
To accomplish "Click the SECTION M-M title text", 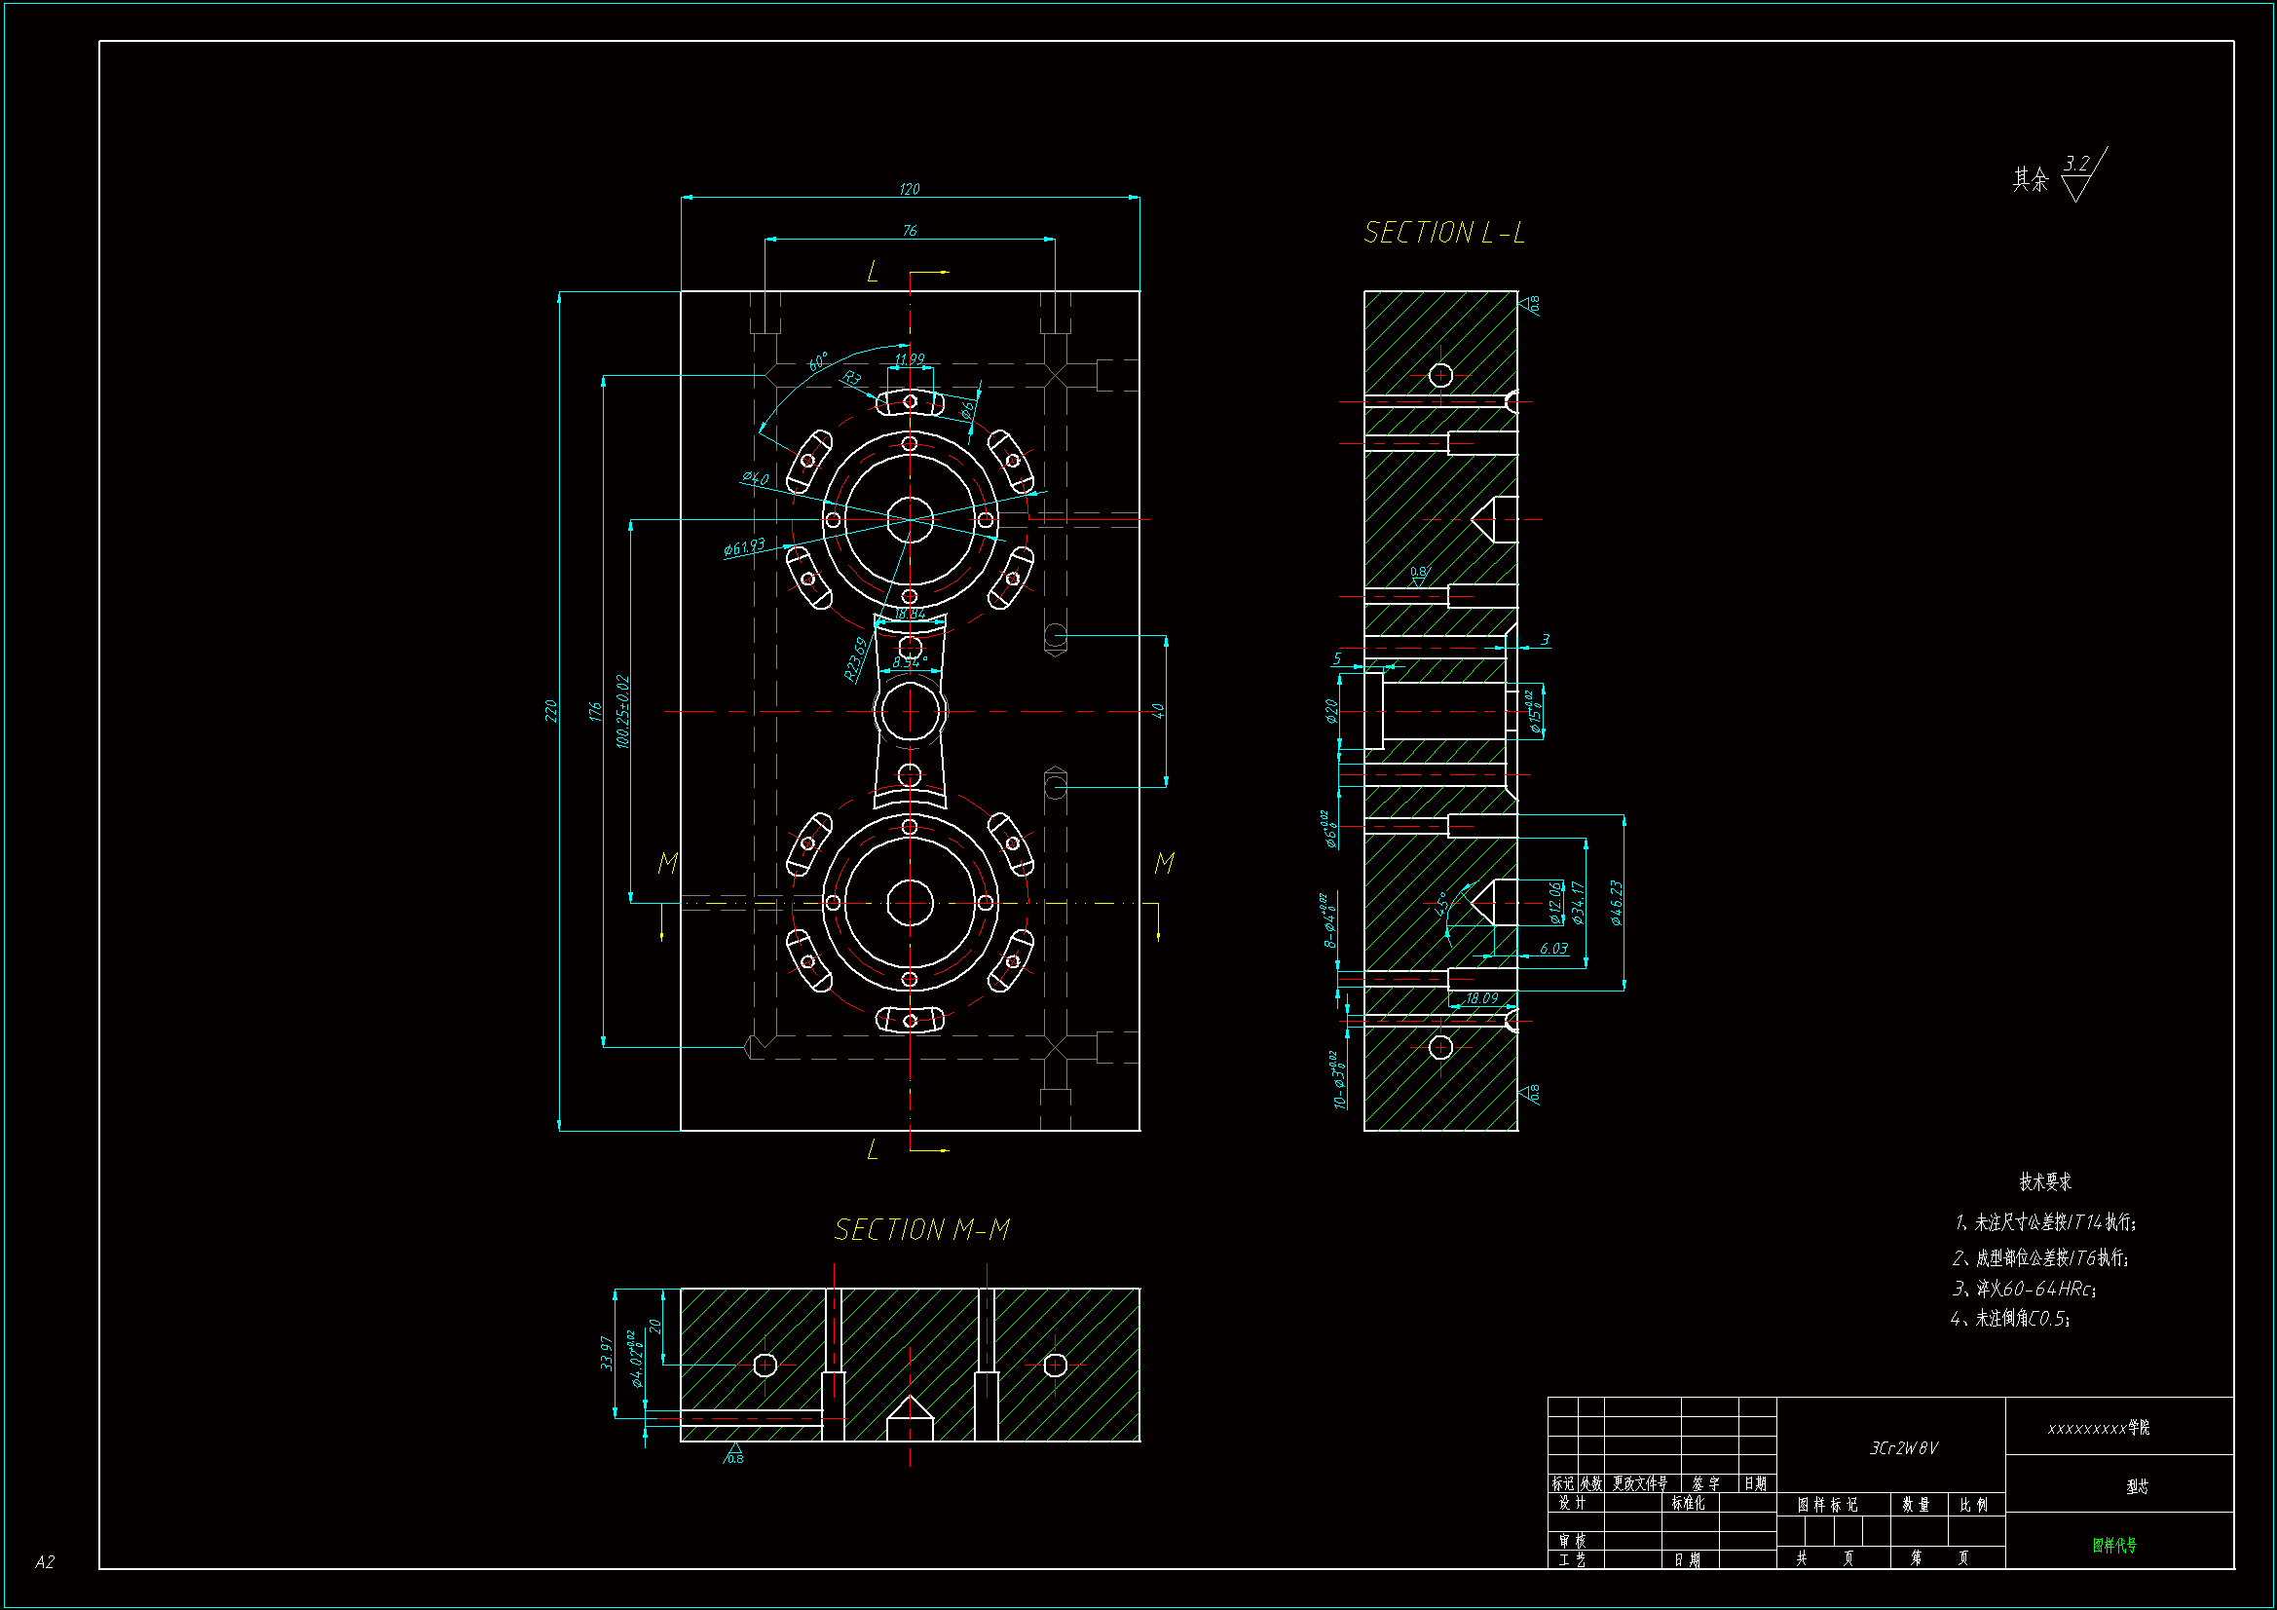I will (x=921, y=1230).
